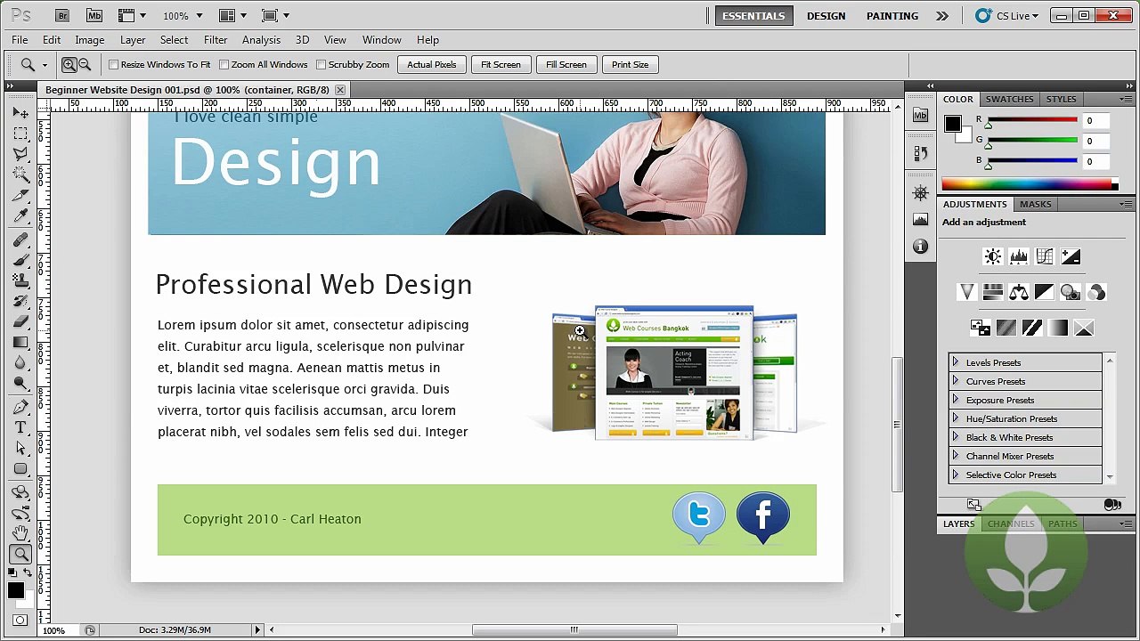Open the Color panel options menu
The width and height of the screenshot is (1140, 641).
[x=1126, y=99]
